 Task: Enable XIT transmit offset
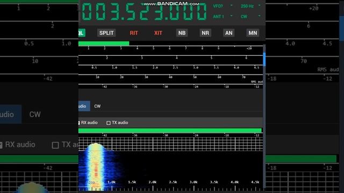(158, 33)
